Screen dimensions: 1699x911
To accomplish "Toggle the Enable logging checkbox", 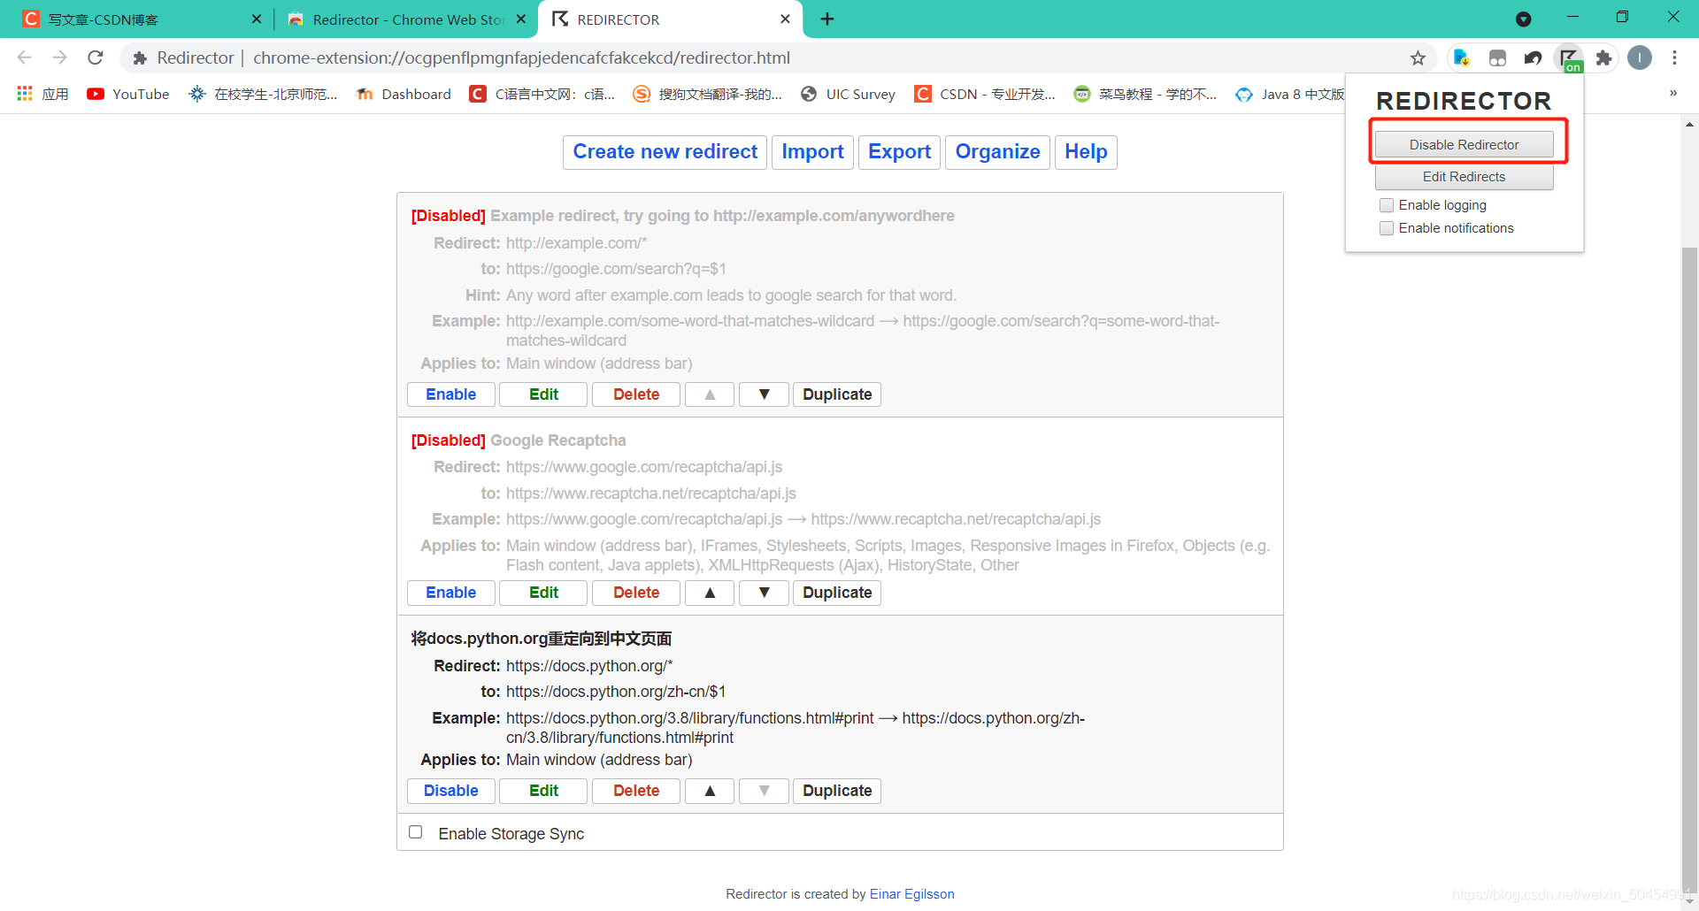I will [x=1387, y=205].
